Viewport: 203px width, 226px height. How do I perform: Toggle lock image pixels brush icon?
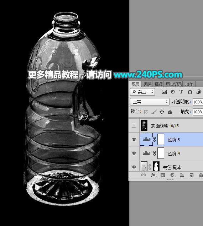tap(154, 112)
